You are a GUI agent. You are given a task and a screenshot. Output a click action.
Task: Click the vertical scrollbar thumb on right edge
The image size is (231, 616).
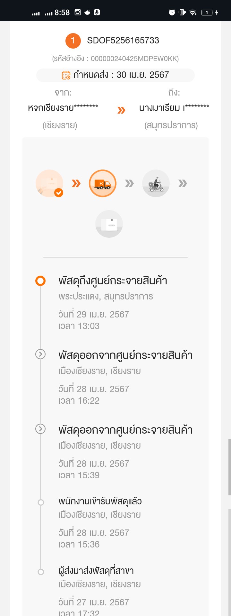click(x=229, y=467)
